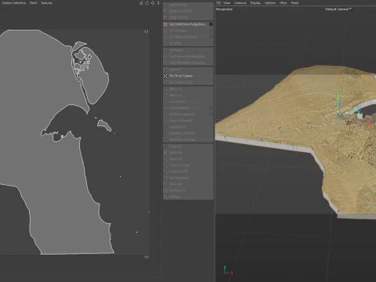This screenshot has height=282, width=376.
Task: Select the Mirror U entry
Action: click(188, 89)
